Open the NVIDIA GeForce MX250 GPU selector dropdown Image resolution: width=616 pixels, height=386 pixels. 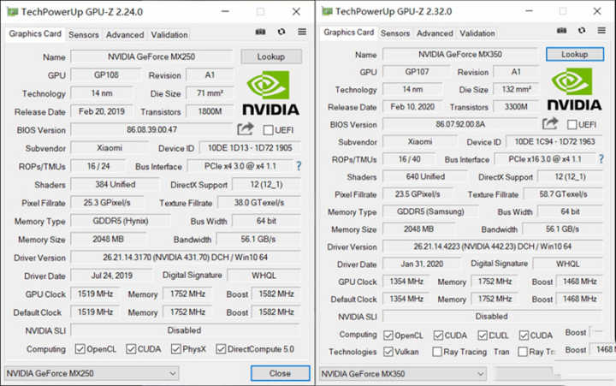pos(92,373)
